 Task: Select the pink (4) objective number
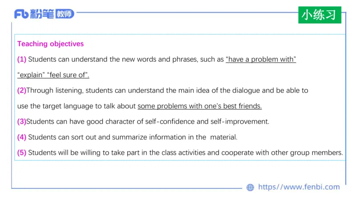22,137
